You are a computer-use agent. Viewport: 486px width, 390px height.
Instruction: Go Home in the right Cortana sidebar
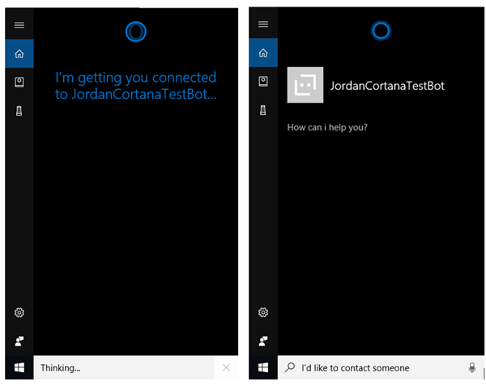[262, 53]
